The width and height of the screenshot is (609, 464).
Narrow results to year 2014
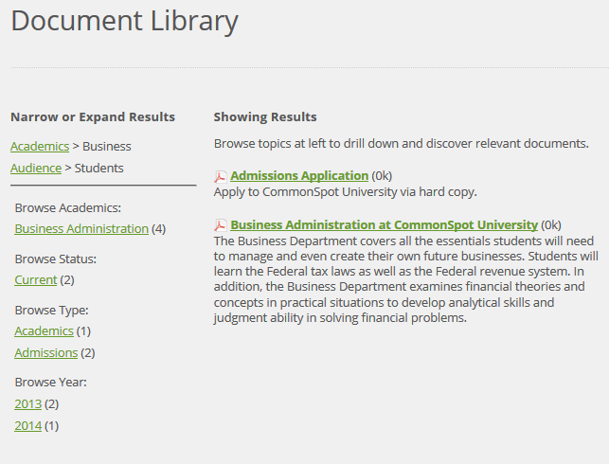(x=28, y=426)
